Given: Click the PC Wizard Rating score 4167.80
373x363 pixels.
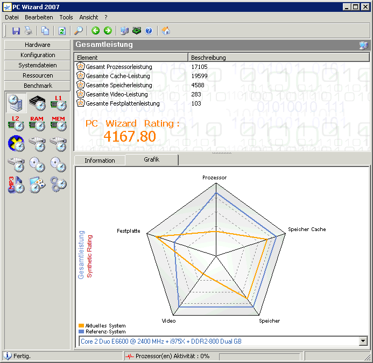Looking at the screenshot, I should 130,136.
